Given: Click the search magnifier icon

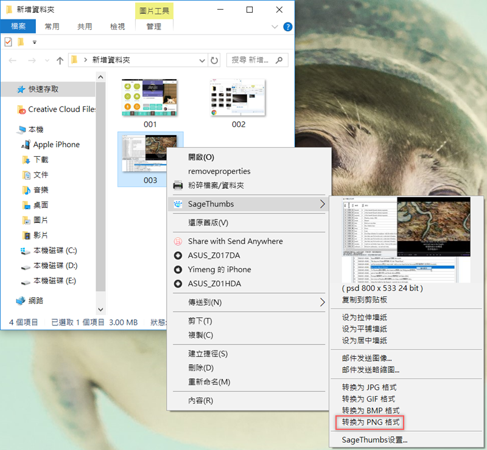Looking at the screenshot, I should coord(279,60).
